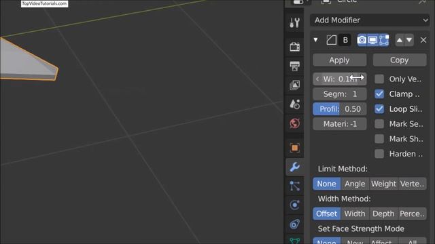Open the Active Tool settings tab
435x244 pixels.
point(294,22)
